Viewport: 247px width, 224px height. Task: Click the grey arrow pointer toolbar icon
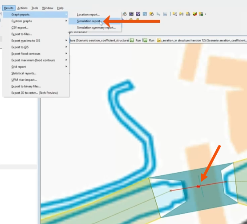[x=158, y=14]
